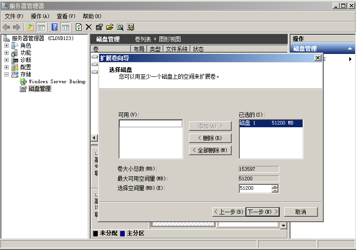Image resolution: width=356 pixels, height=250 pixels.
Task: Expand the 诊断 tree node
Action: (6, 60)
